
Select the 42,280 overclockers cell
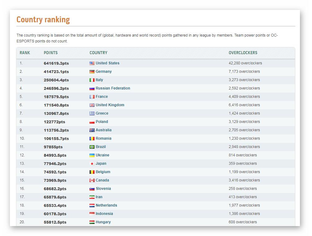245,63
